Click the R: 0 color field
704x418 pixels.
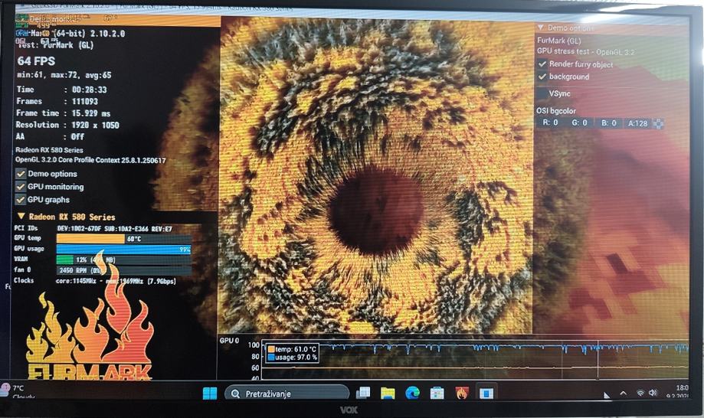point(551,123)
